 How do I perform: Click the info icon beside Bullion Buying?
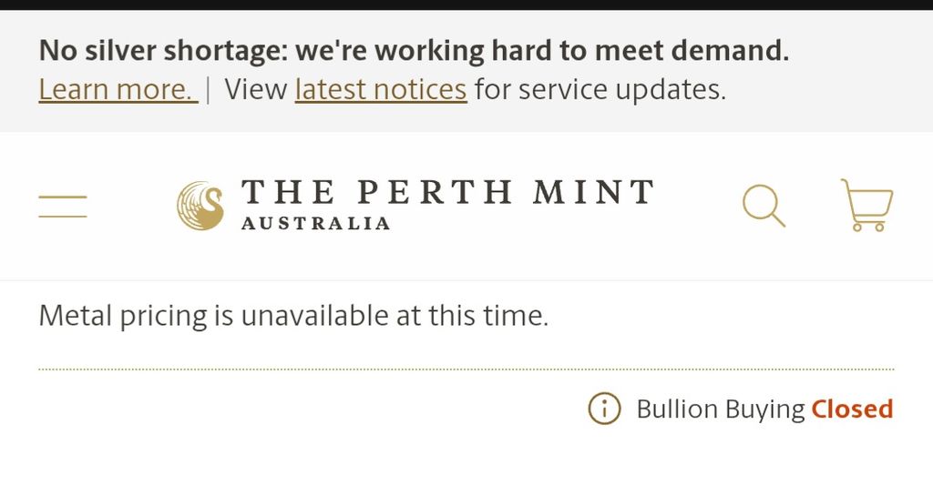pos(604,409)
